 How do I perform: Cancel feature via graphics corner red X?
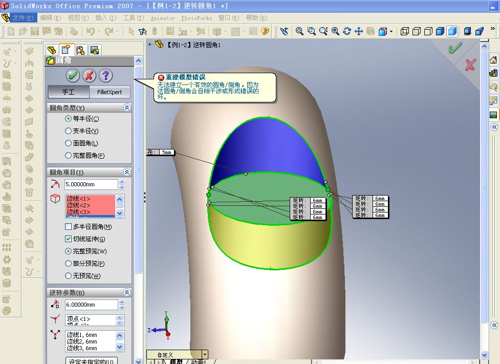pos(470,65)
